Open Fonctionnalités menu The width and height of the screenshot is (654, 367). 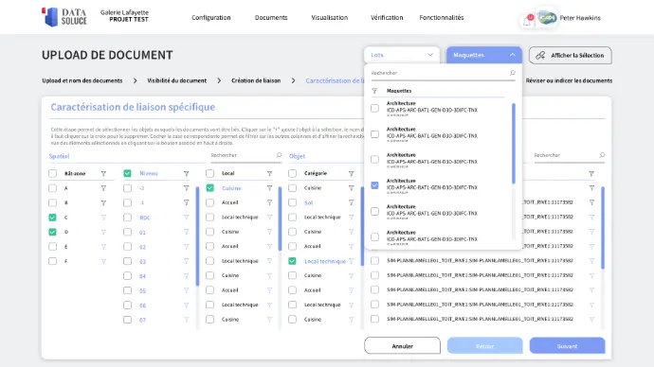click(x=442, y=17)
